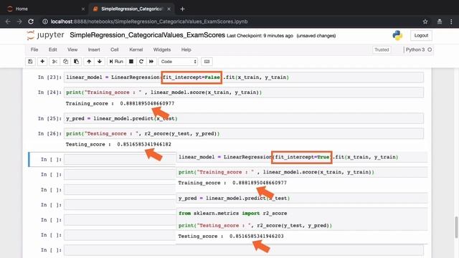Image resolution: width=459 pixels, height=258 pixels.
Task: Click the Logout button
Action: (x=421, y=35)
